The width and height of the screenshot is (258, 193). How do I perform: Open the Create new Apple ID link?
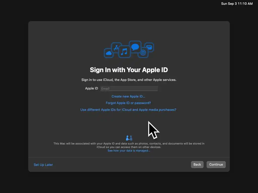[128, 96]
